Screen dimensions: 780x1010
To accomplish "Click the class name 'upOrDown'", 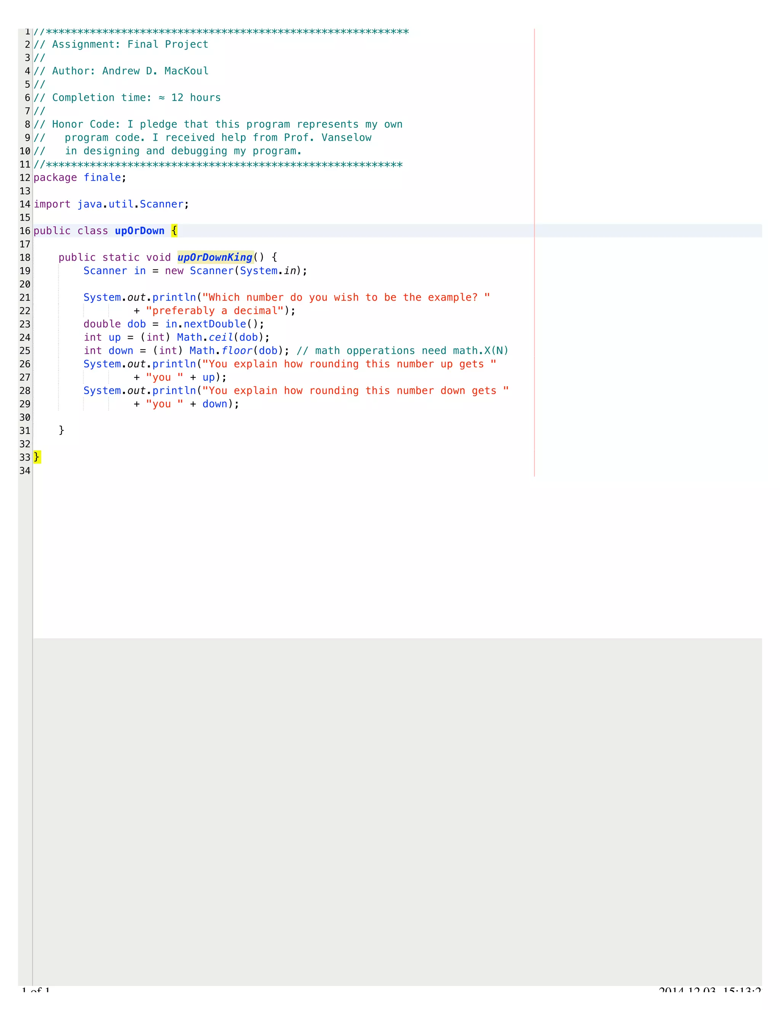I will click(139, 231).
